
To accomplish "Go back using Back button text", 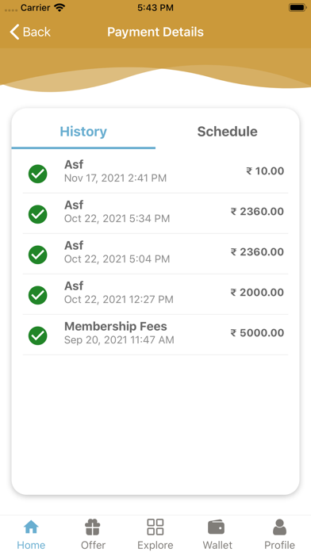I will [x=36, y=32].
